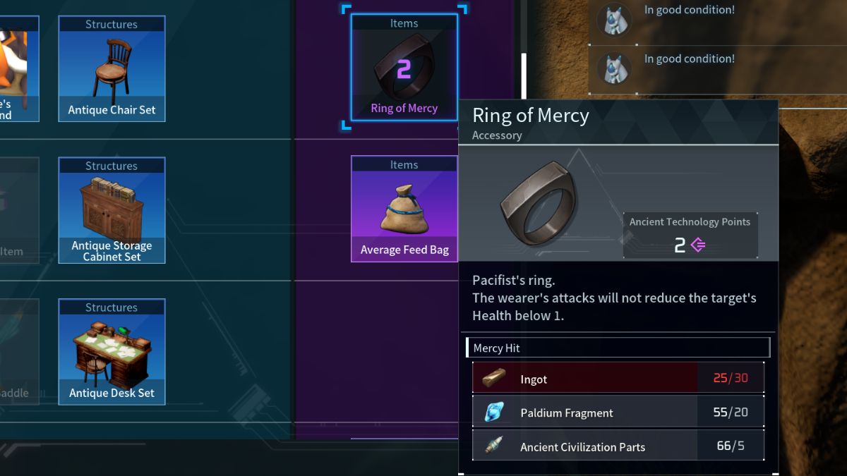Click the second Pal portrait in status list
Image resolution: width=847 pixels, height=476 pixels.
coord(613,68)
